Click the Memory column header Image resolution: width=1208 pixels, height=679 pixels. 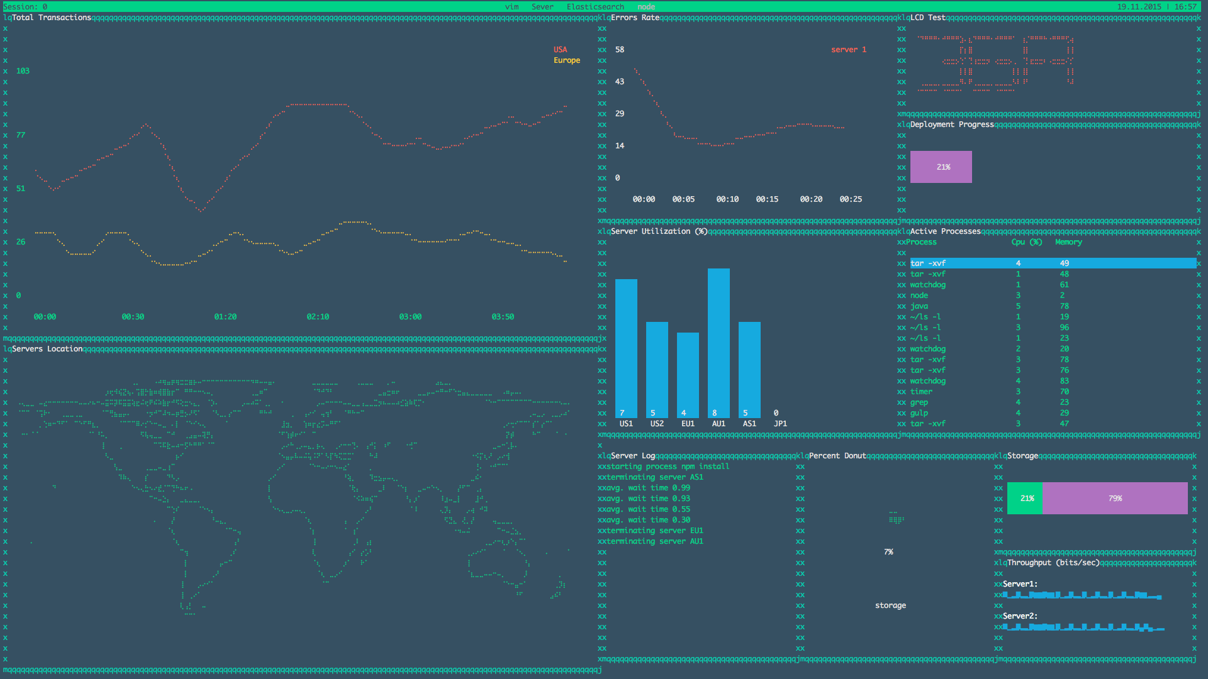[1068, 242]
